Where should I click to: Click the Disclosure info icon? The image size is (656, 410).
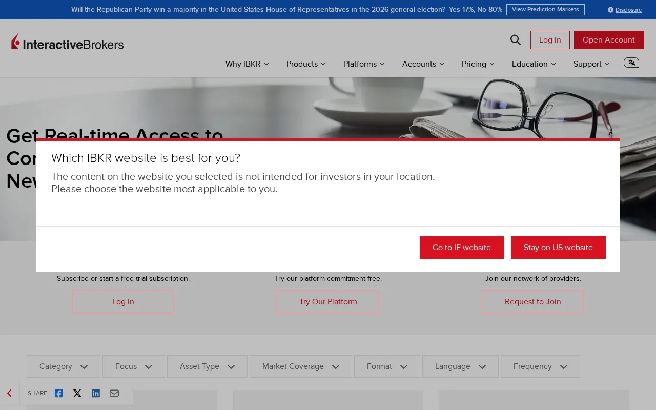click(610, 10)
